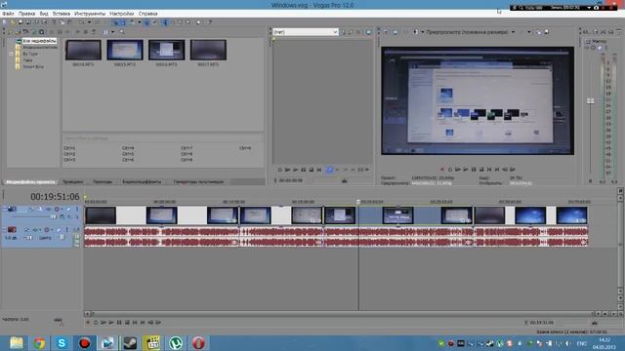Open the Правка menu
Image resolution: width=625 pixels, height=351 pixels.
pos(26,14)
